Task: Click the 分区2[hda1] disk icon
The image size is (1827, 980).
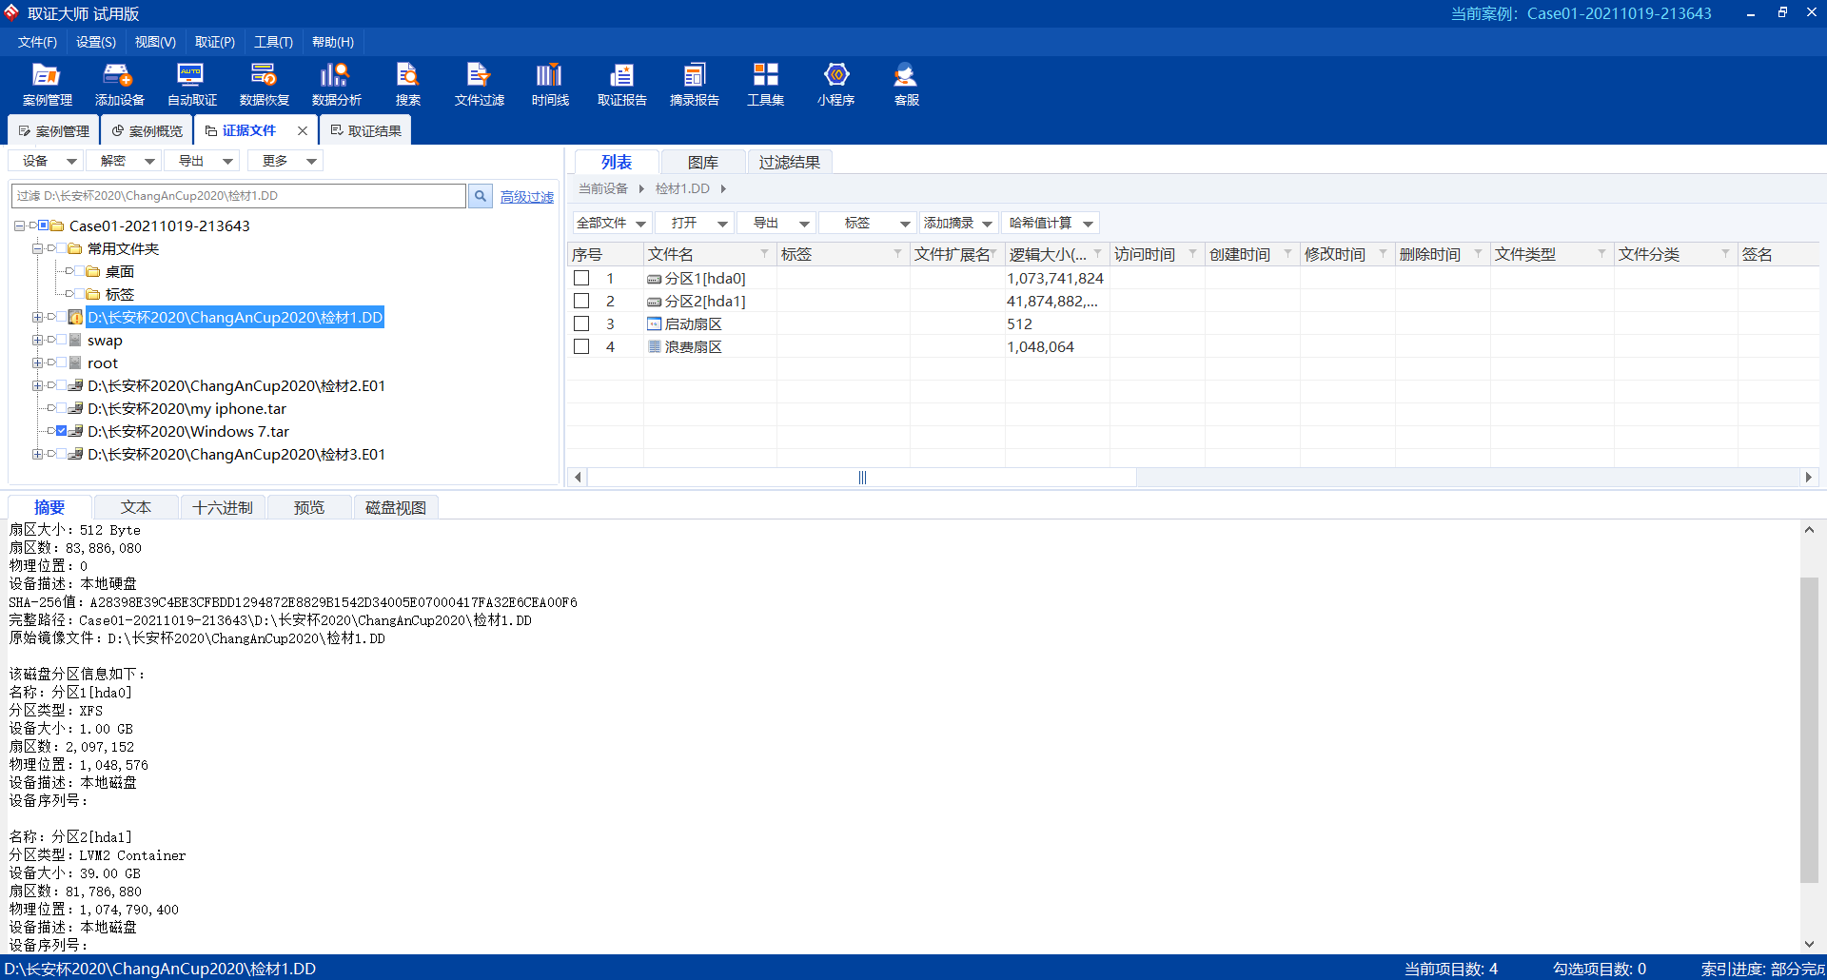Action: tap(654, 302)
